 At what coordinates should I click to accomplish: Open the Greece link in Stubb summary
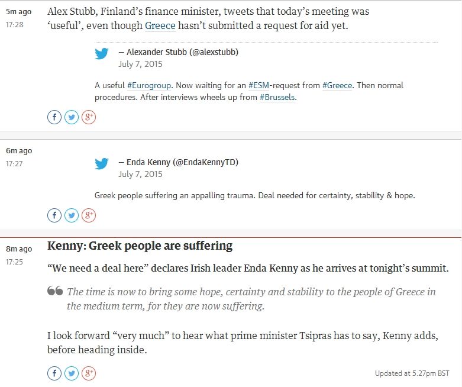(160, 26)
